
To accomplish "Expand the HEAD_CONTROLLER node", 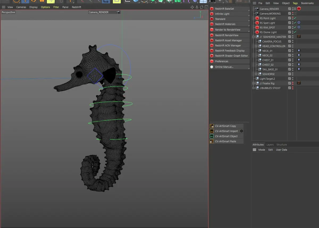I will [x=256, y=46].
